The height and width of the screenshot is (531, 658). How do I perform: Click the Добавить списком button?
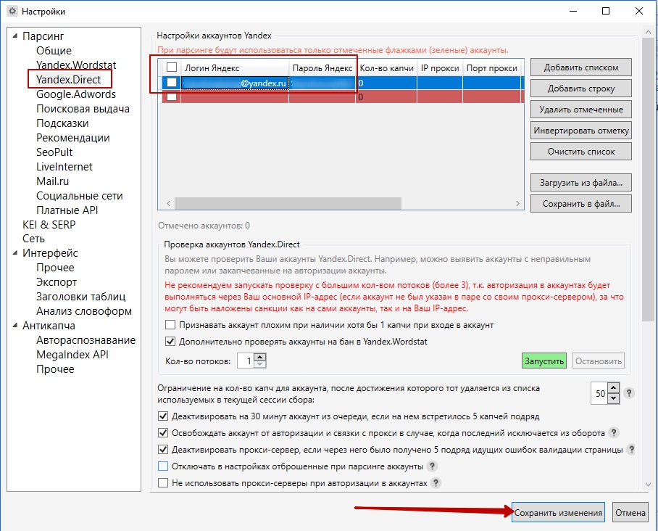[580, 67]
